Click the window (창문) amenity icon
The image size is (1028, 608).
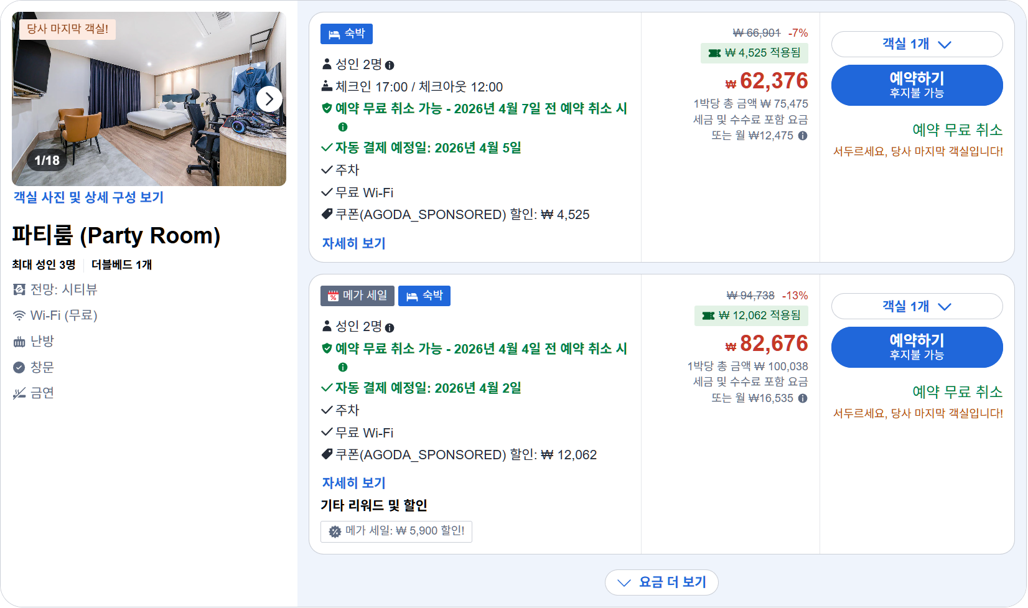19,367
